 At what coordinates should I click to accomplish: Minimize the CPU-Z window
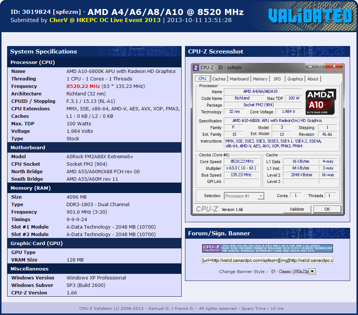point(310,66)
